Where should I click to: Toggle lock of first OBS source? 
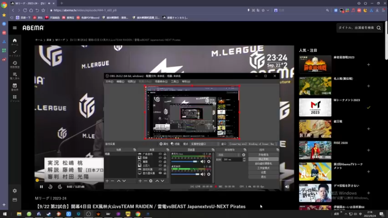point(165,154)
